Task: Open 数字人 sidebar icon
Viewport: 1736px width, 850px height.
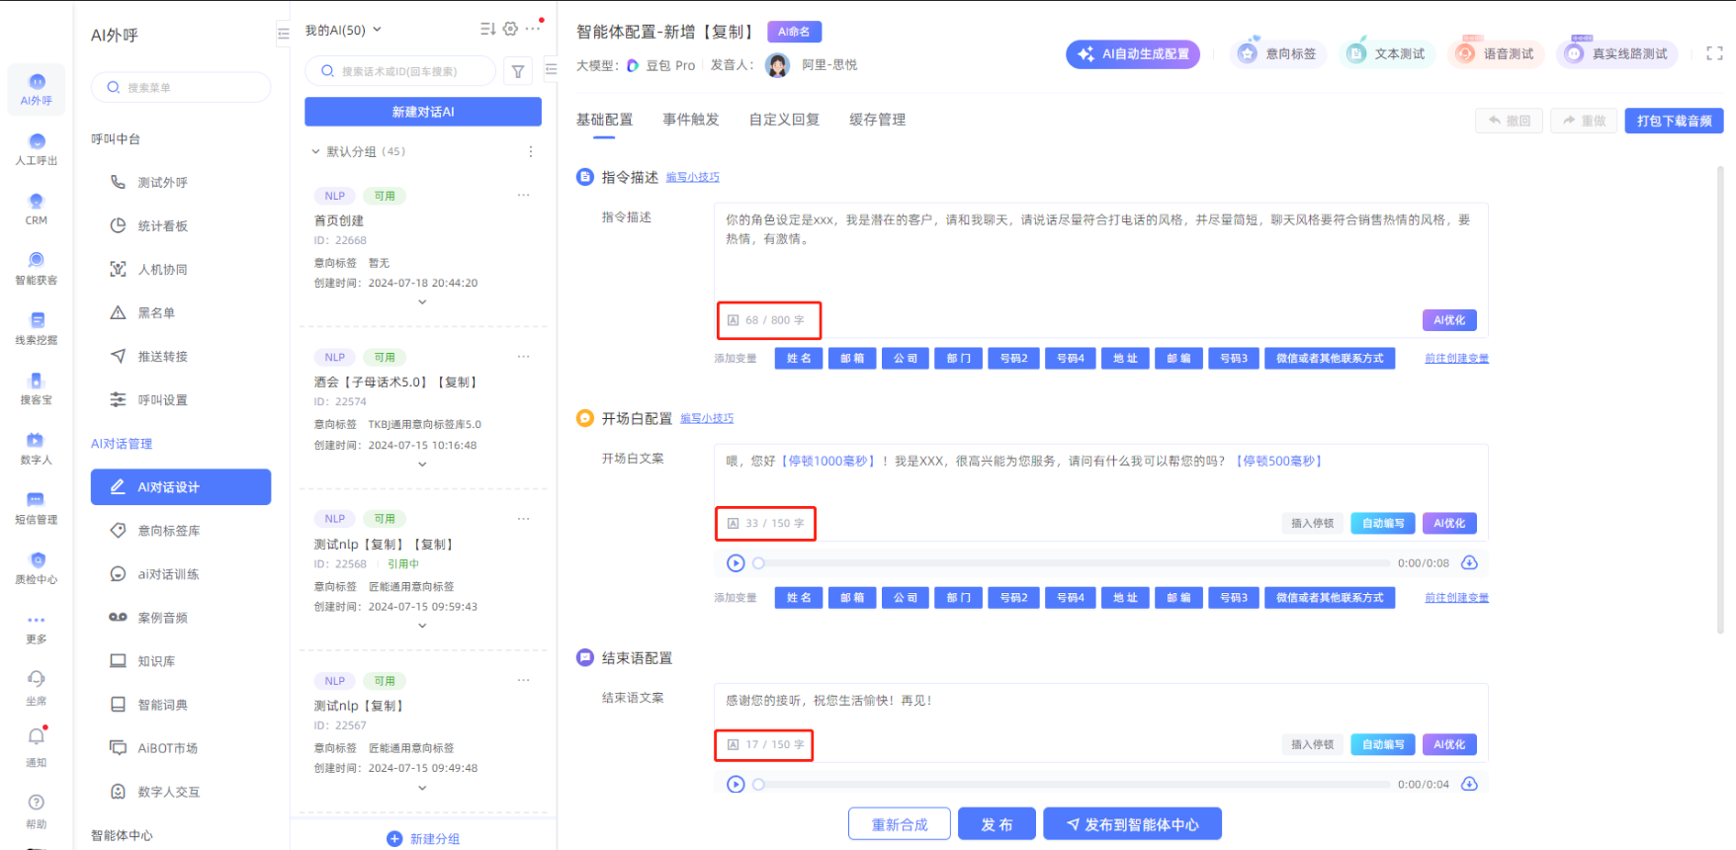Action: [37, 448]
